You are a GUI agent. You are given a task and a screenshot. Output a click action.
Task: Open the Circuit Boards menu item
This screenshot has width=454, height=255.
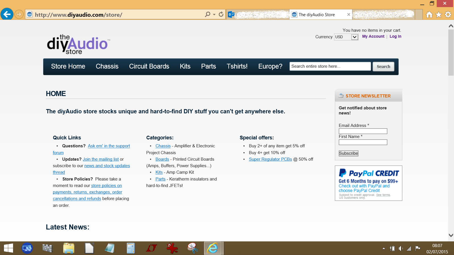coord(149,66)
